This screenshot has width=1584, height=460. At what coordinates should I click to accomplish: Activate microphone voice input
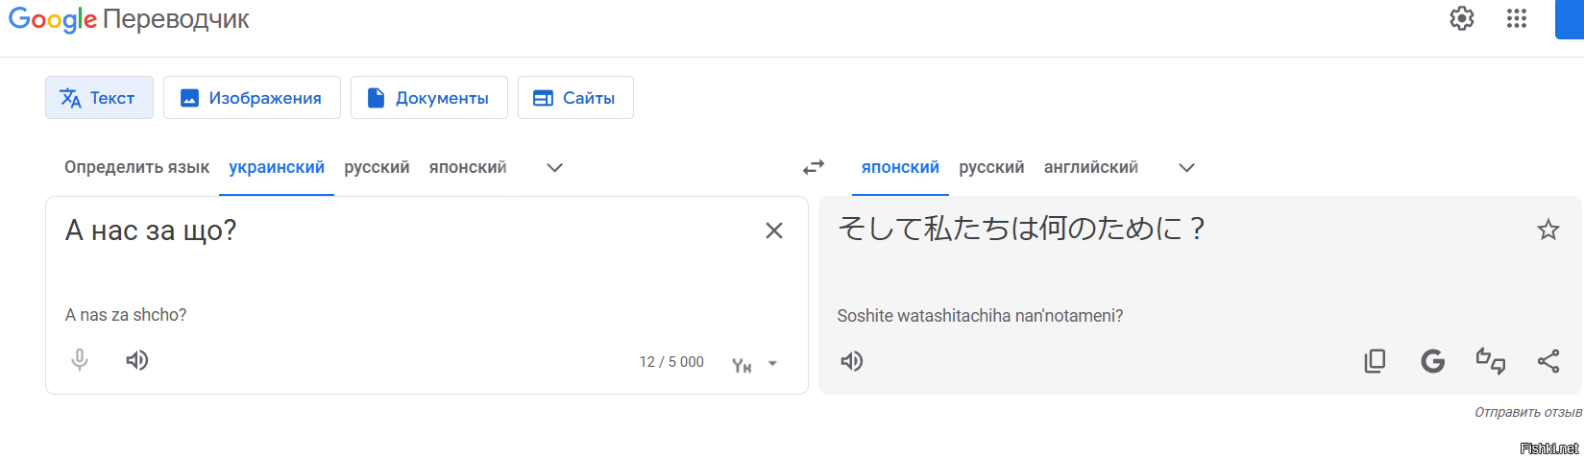80,360
